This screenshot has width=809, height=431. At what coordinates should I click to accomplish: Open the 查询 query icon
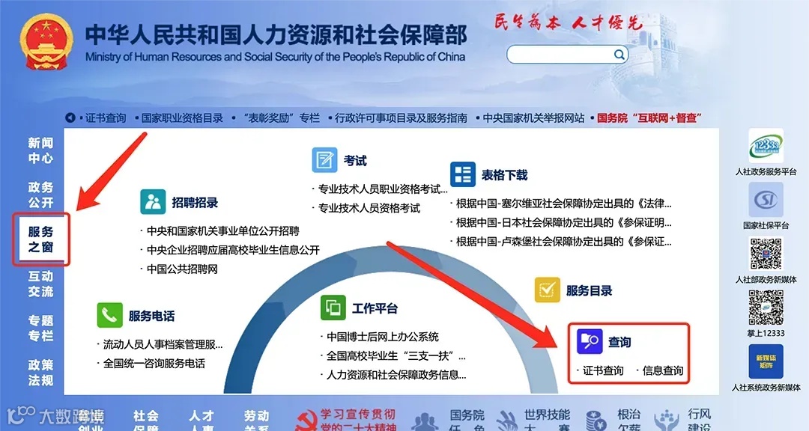[591, 341]
